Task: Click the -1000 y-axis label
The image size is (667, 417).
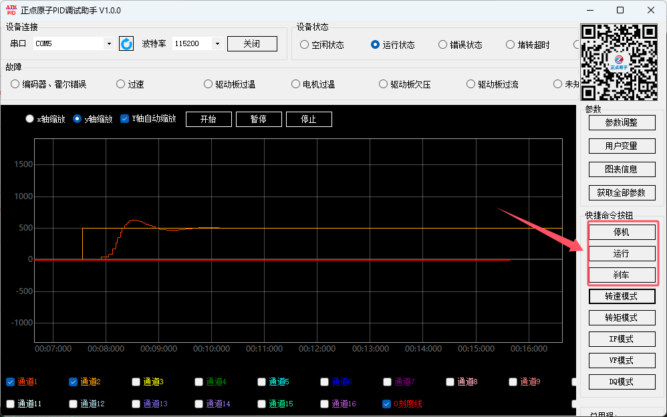Action: (x=21, y=323)
